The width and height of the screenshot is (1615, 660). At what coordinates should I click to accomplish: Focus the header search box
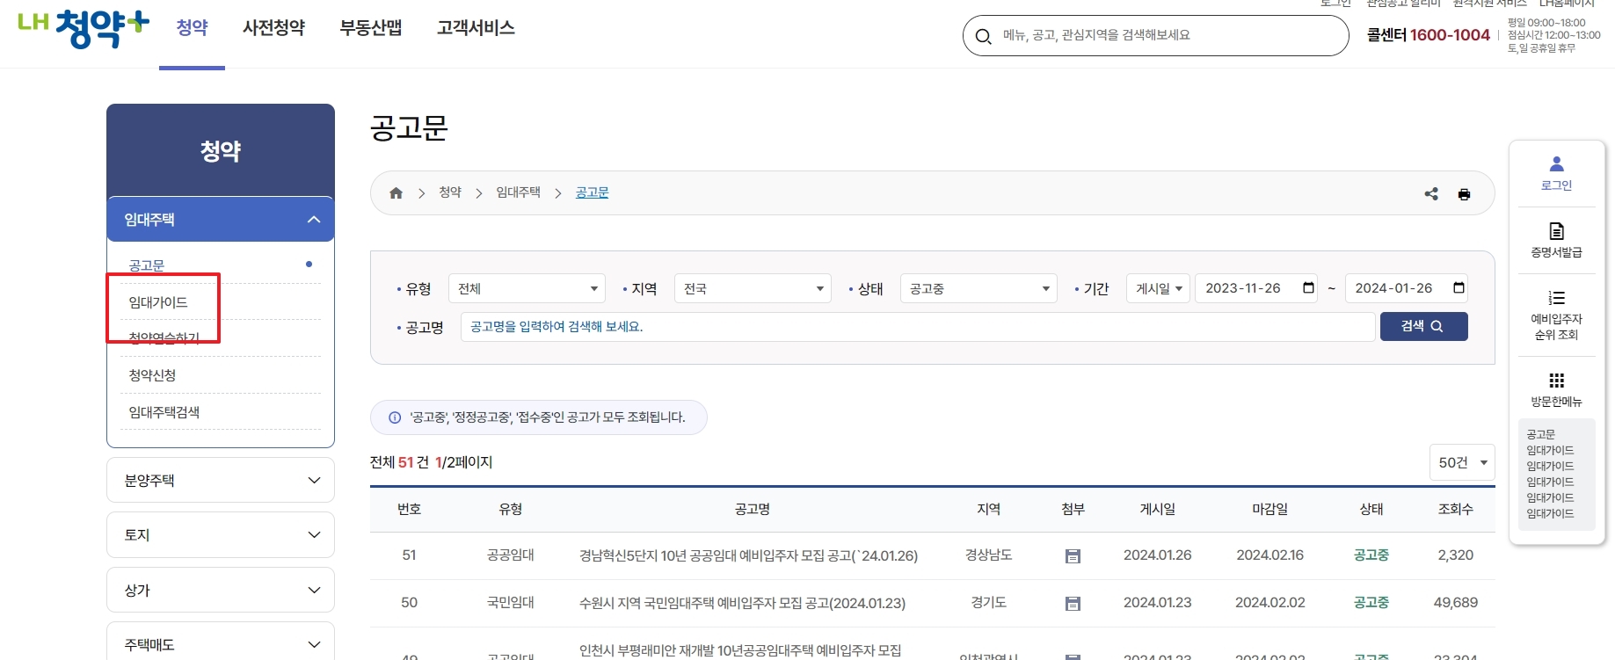coord(1155,35)
